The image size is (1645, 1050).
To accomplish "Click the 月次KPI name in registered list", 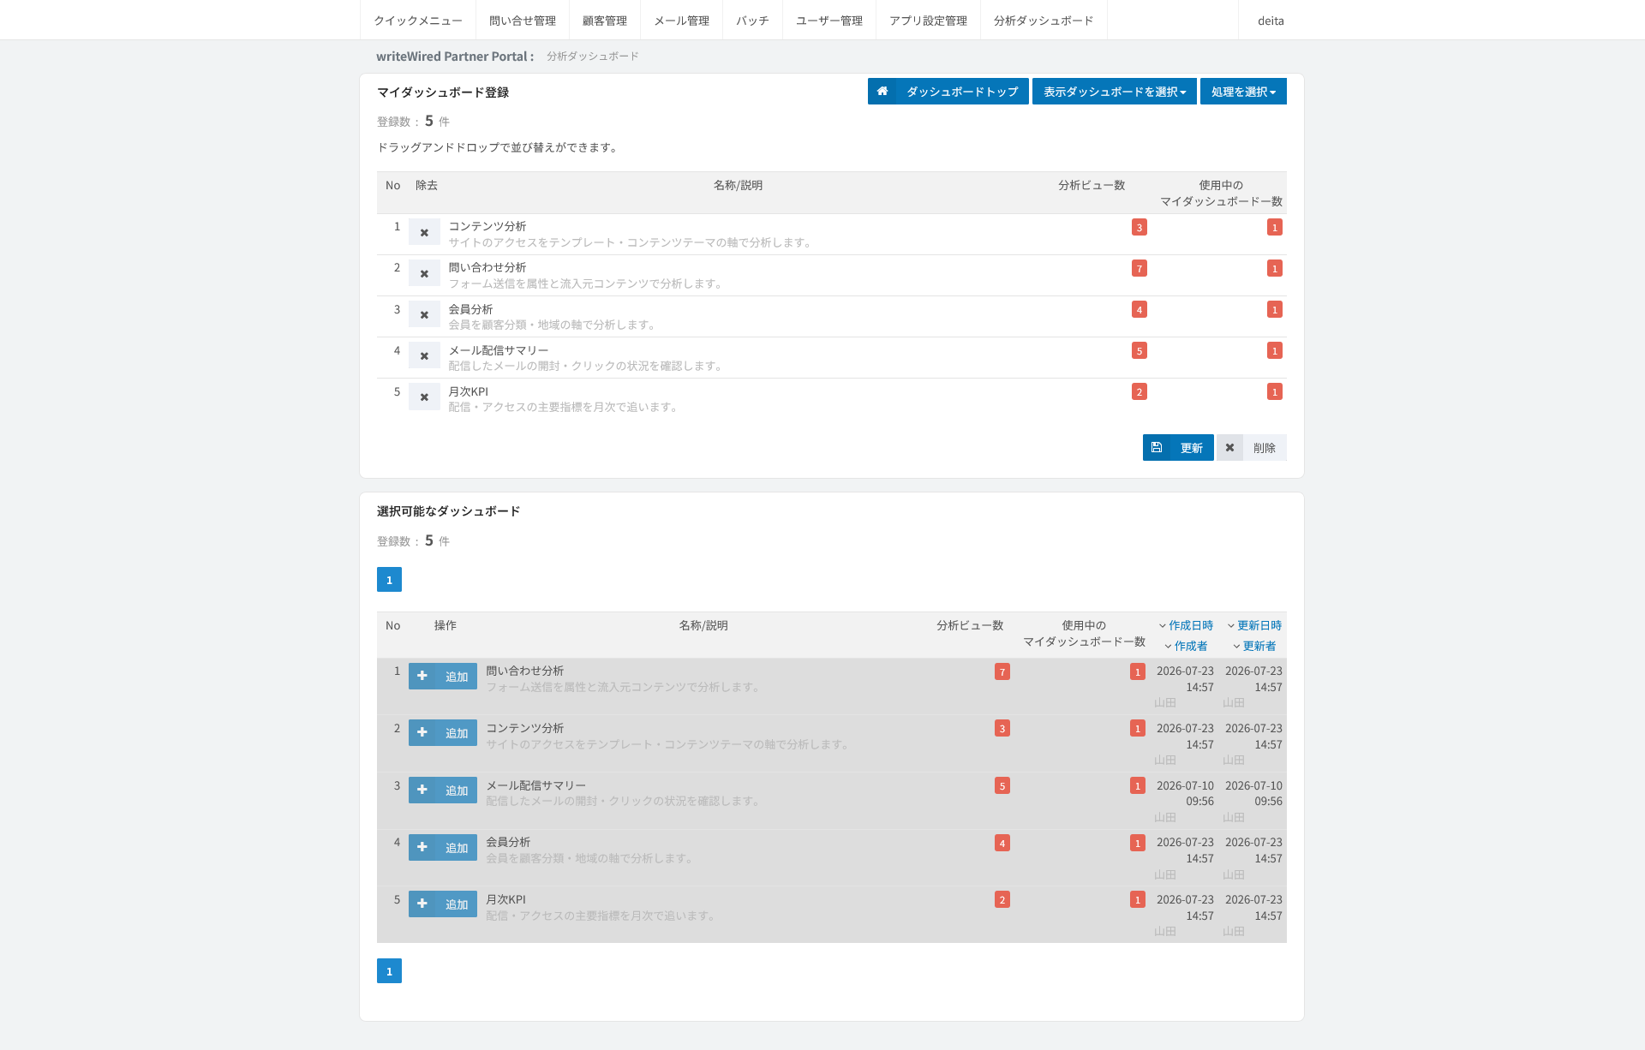I will pyautogui.click(x=469, y=391).
